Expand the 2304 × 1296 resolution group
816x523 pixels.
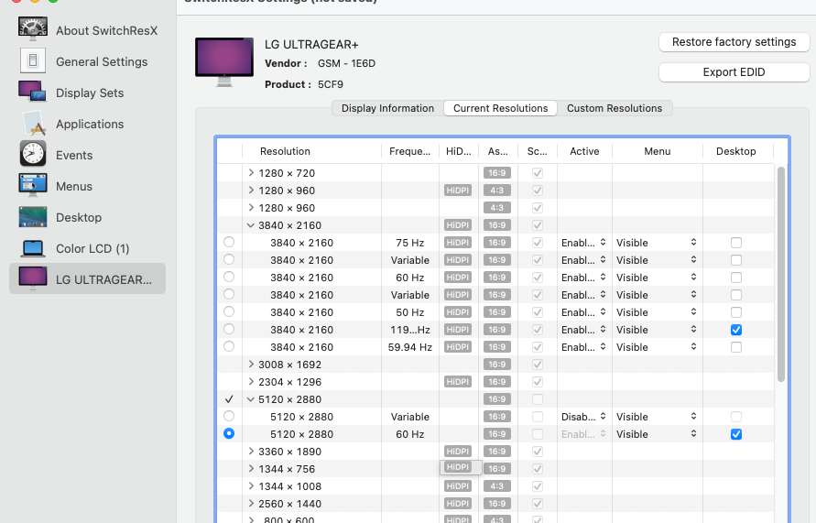[x=251, y=381]
